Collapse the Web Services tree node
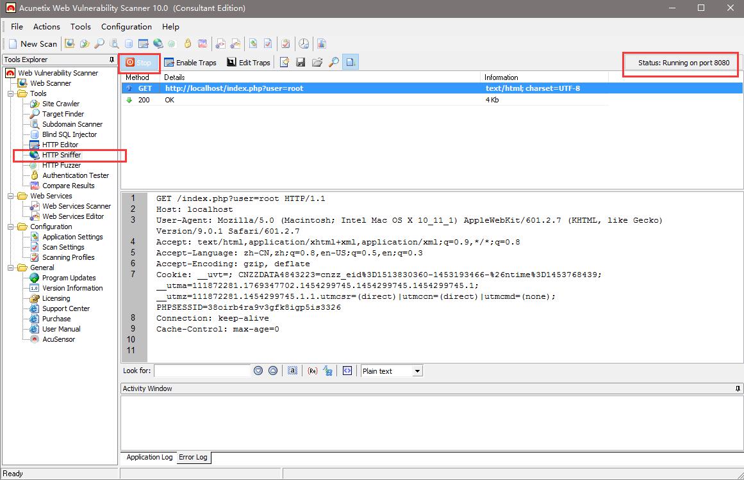 click(x=11, y=196)
